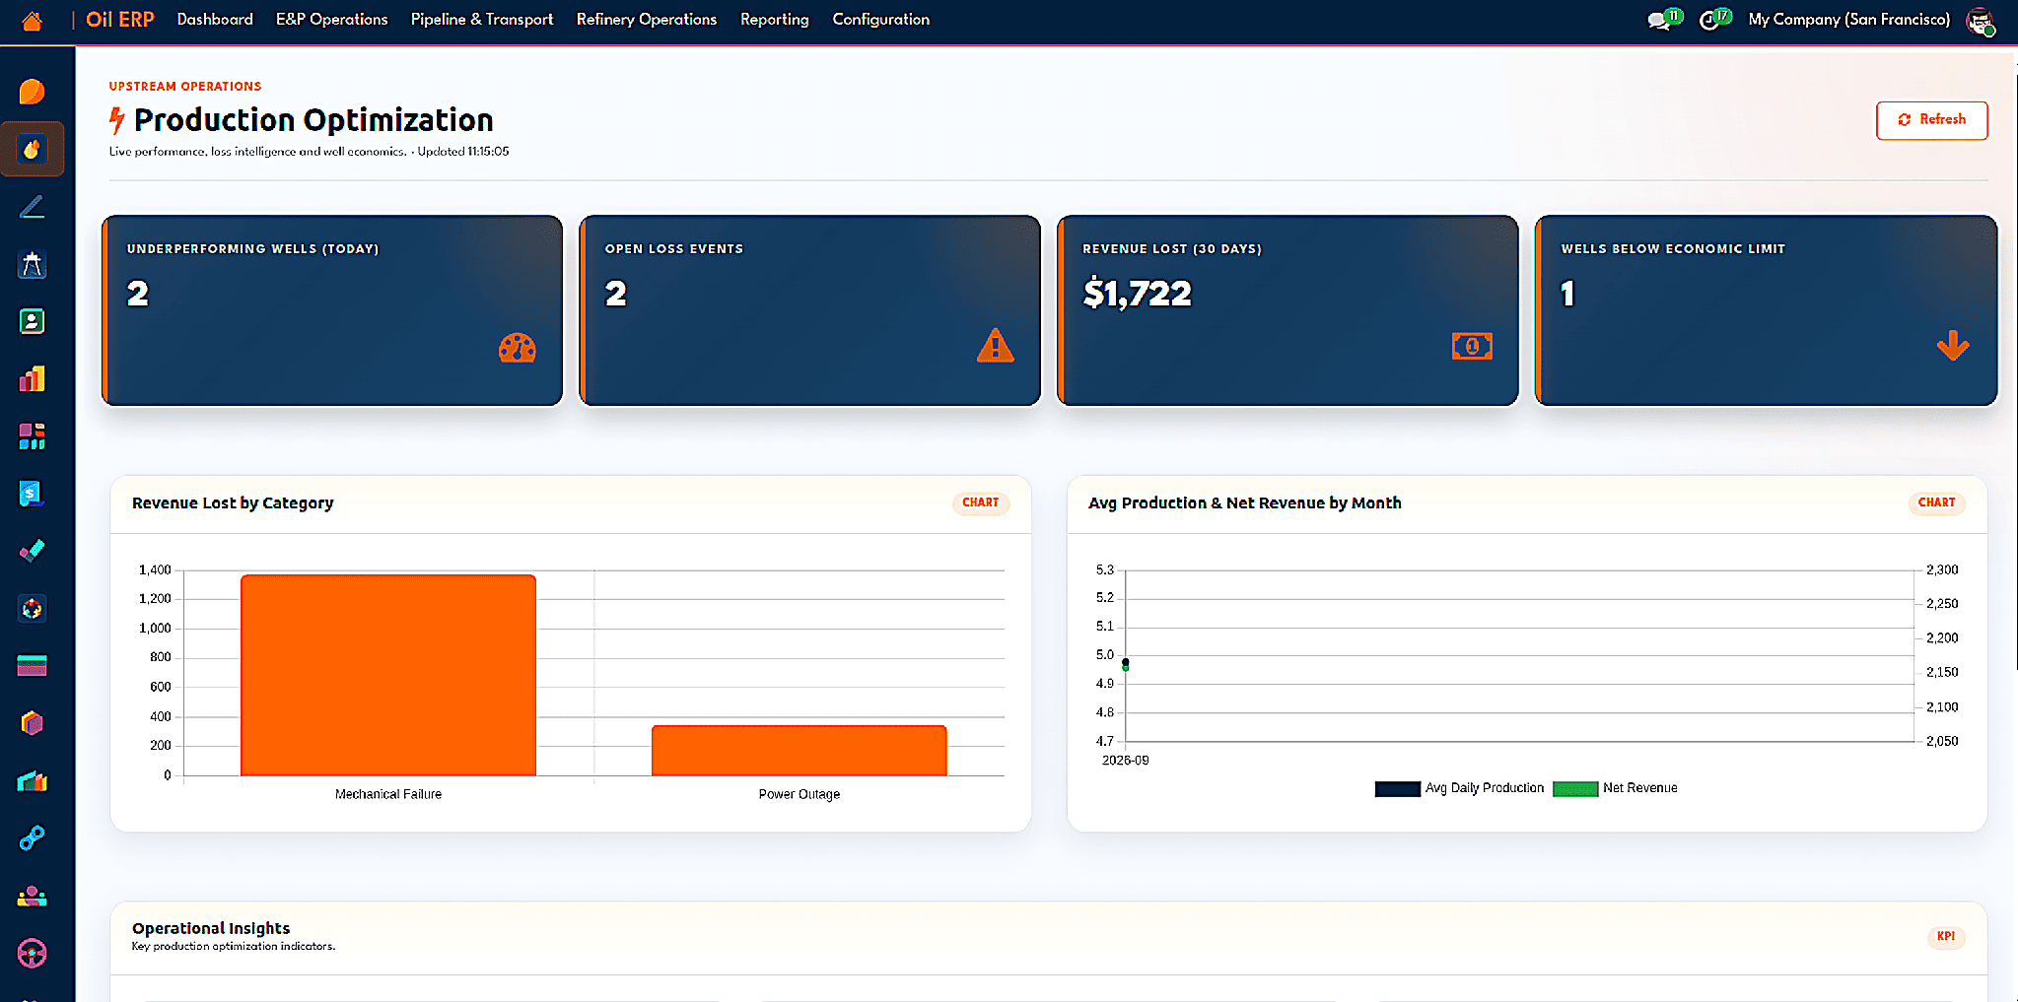Toggle Net Revenue legend swatch

[1575, 789]
